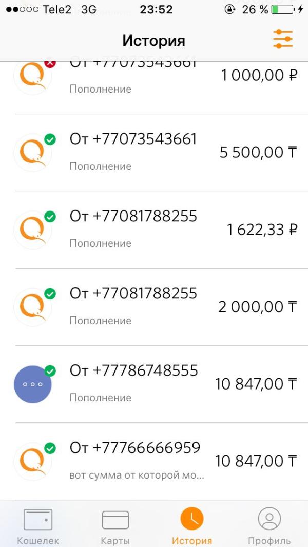Switch to the Кошелек tab label
Image resolution: width=308 pixels, height=547 pixels.
click(x=38, y=541)
